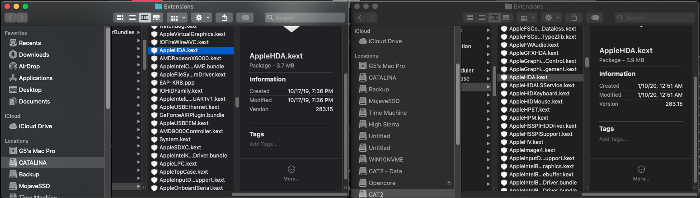700x198 pixels.
Task: Select Backup volume in left sidebar
Action: tap(29, 174)
